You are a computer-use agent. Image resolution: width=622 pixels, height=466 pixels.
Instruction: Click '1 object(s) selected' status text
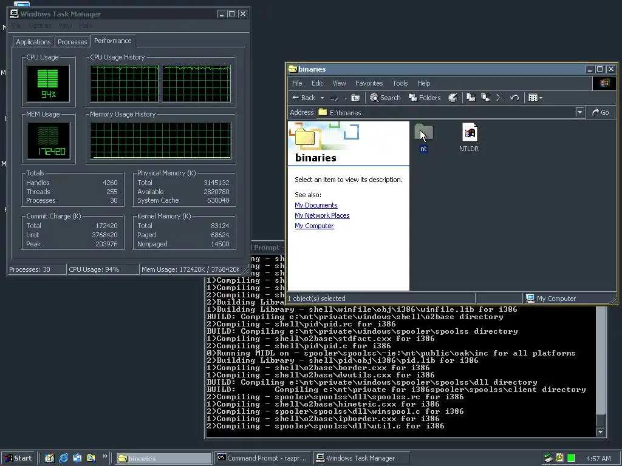(316, 299)
